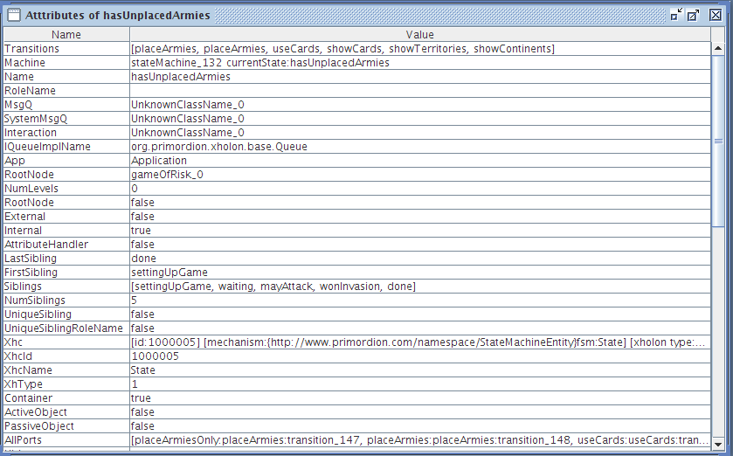Click the vertical scrollbar thumb
Screen dimensions: 733x456
(x=717, y=141)
